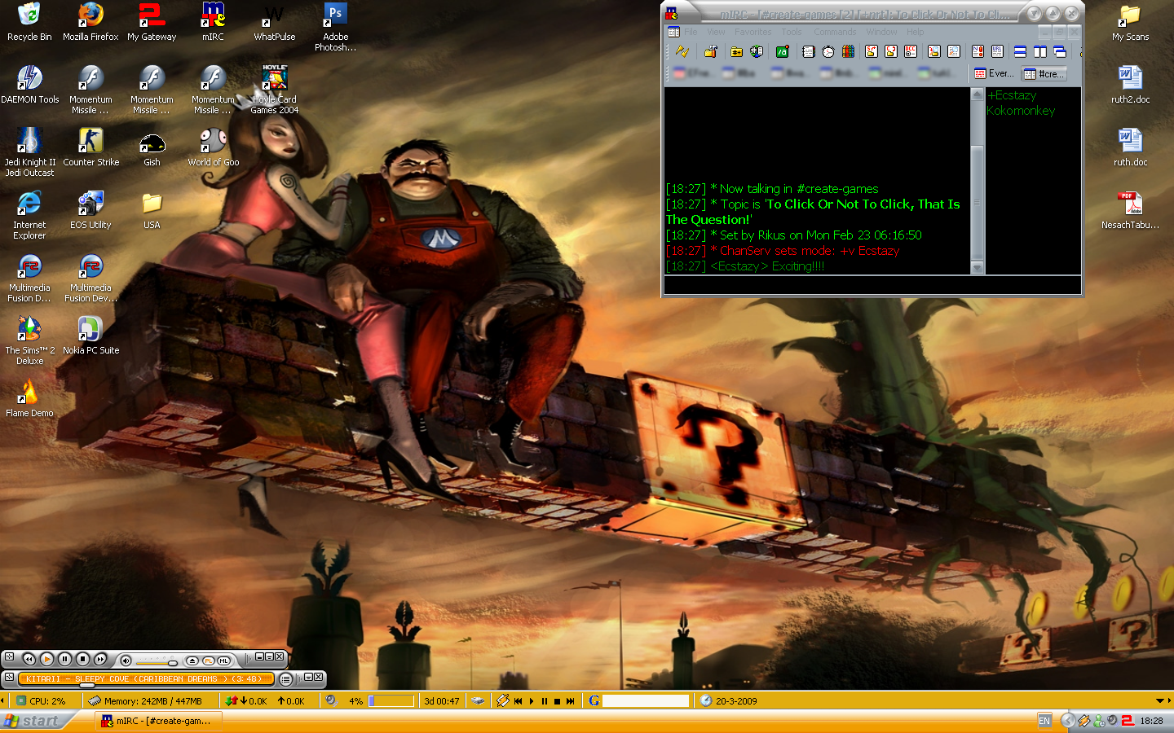The height and width of the screenshot is (733, 1174).
Task: Go to previous Winamp track
Action: [x=29, y=659]
